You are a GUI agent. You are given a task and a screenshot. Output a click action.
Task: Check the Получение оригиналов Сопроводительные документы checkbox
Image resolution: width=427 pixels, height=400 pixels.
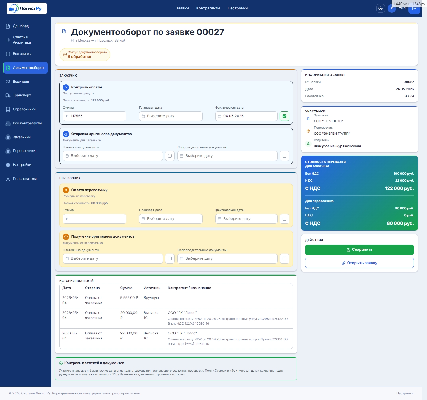pyautogui.click(x=284, y=258)
